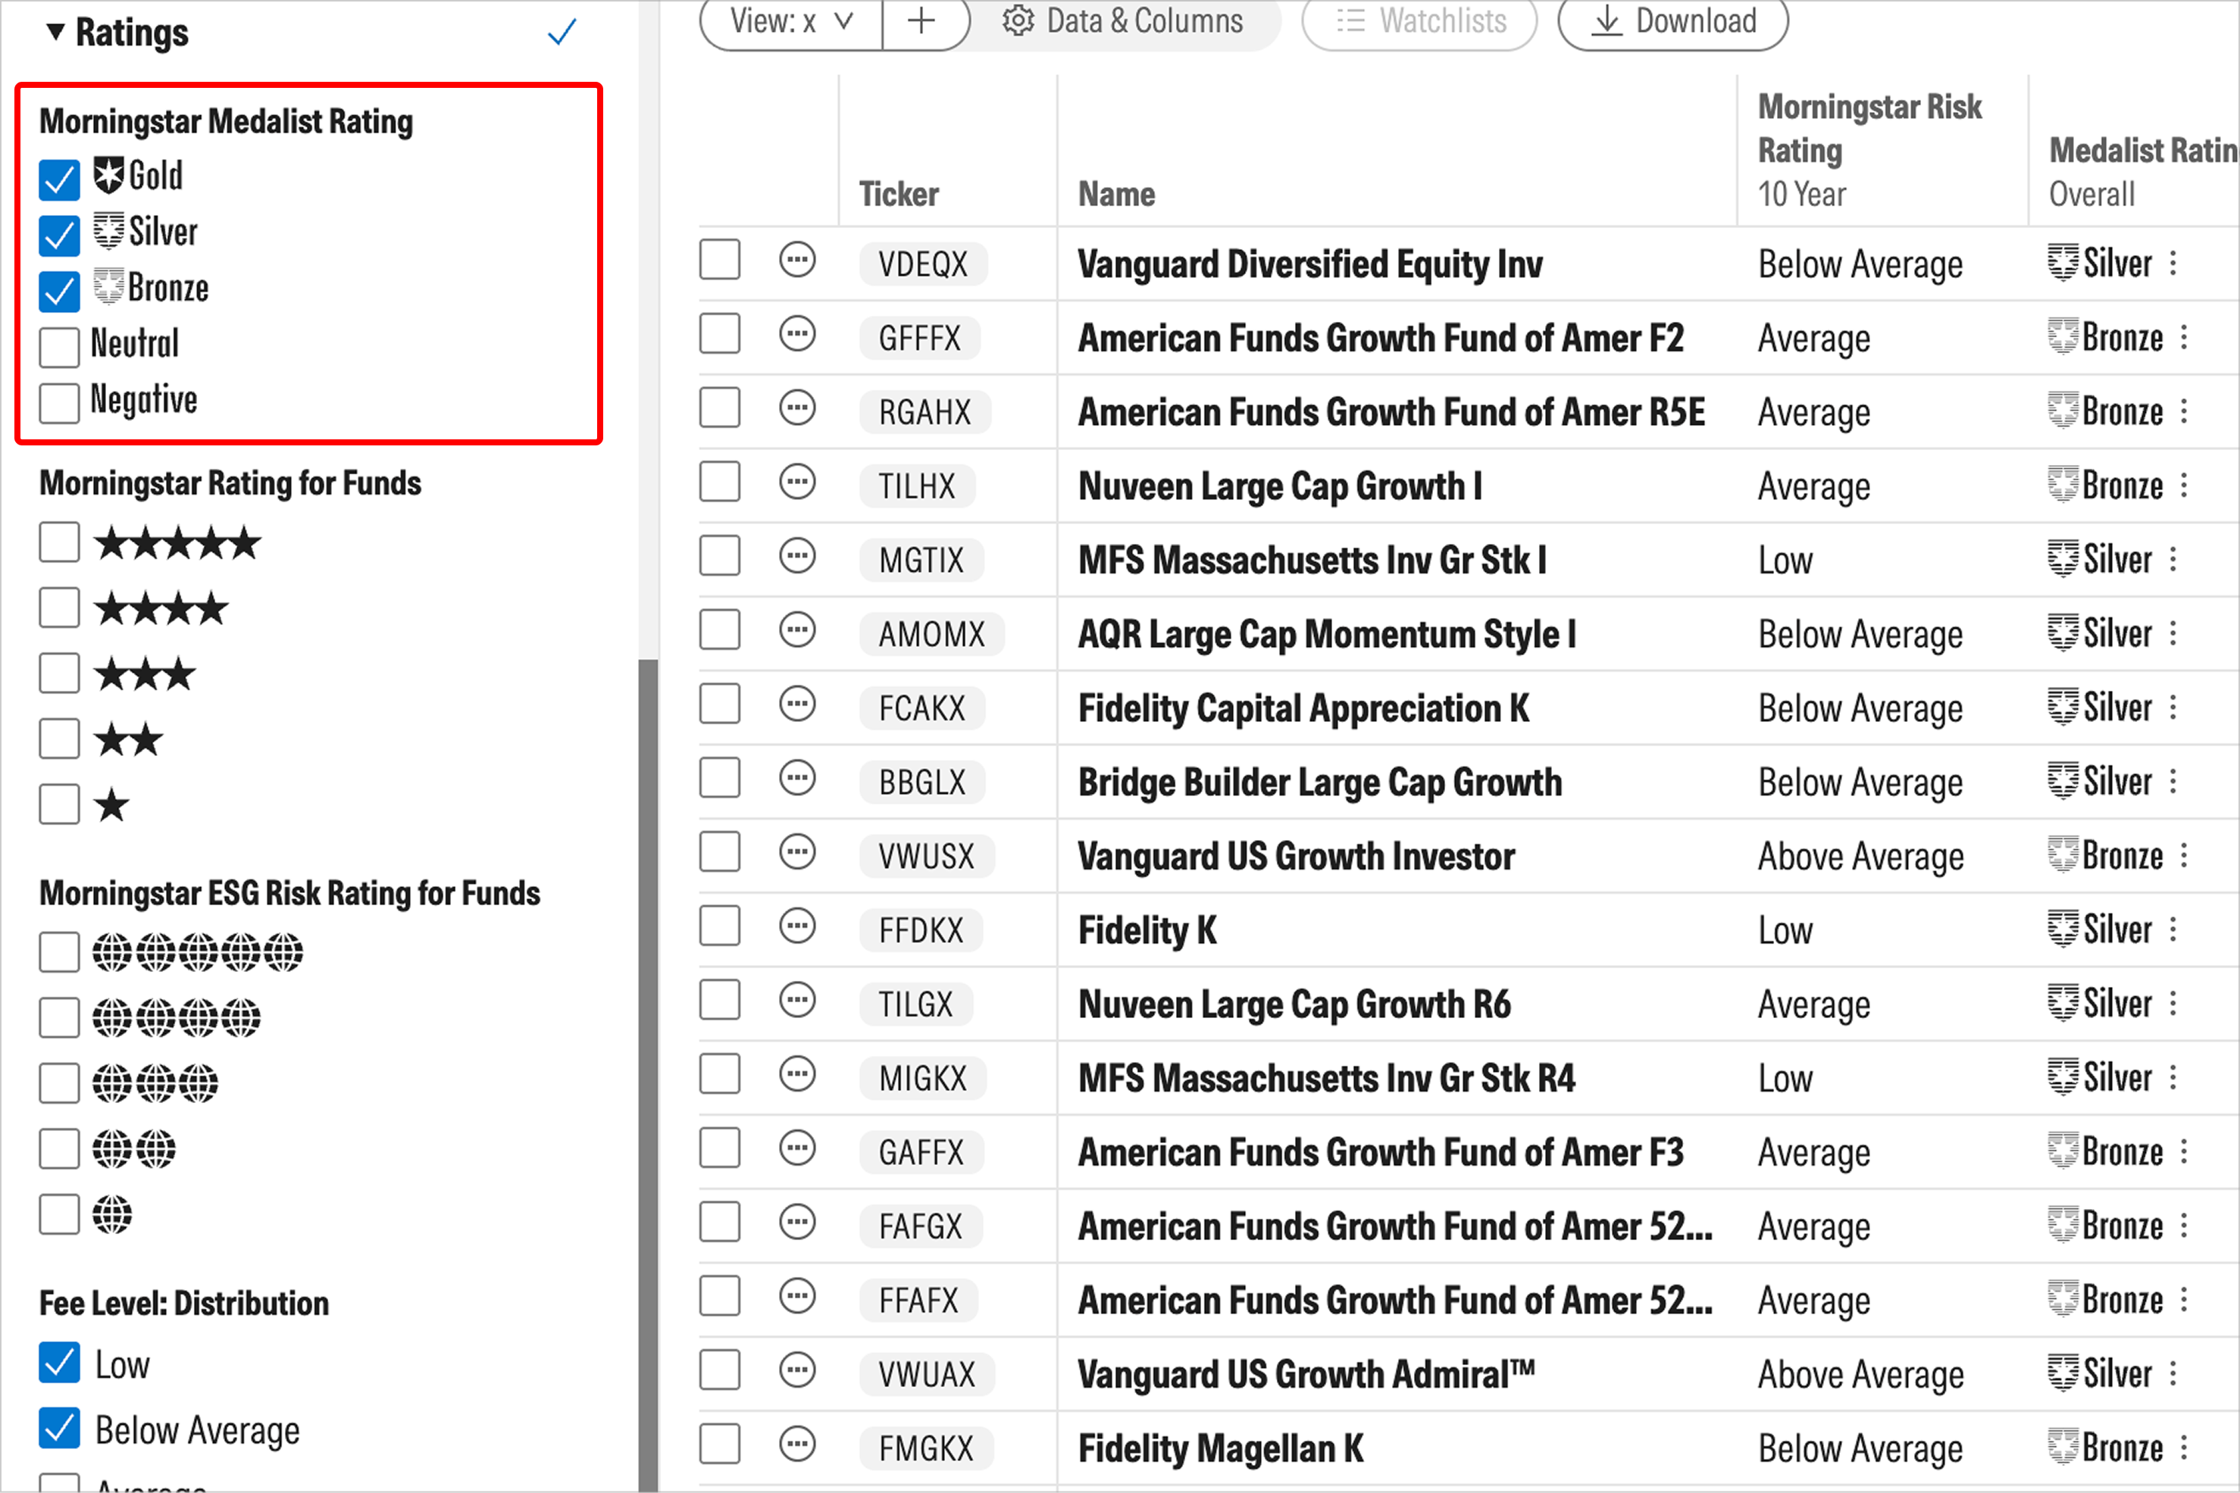Click the Silver medal icon in TILGX row
The image size is (2240, 1493).
tap(2063, 1004)
